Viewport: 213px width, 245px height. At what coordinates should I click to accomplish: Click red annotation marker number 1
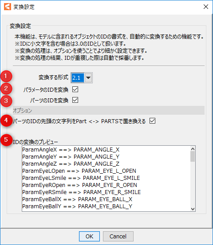pos(6,76)
